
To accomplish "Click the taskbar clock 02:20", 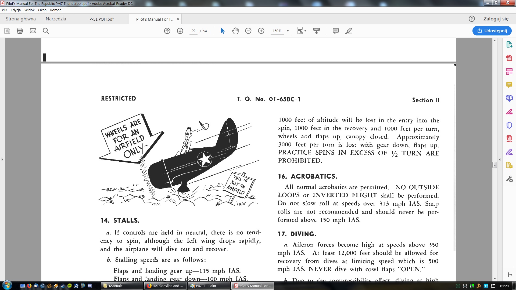I will pos(504,286).
